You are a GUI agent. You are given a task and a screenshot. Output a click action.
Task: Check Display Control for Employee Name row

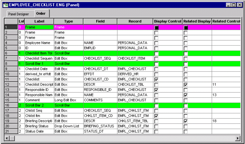[156, 43]
